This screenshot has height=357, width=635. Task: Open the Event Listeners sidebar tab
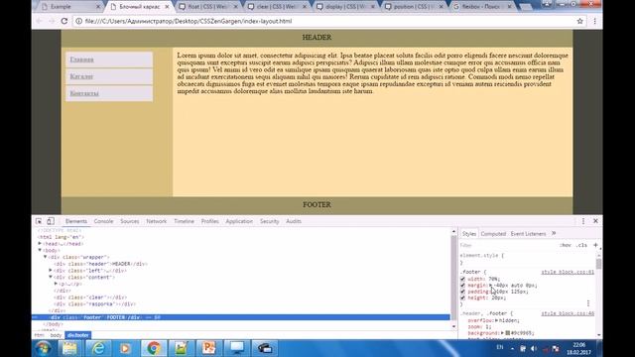[528, 234]
